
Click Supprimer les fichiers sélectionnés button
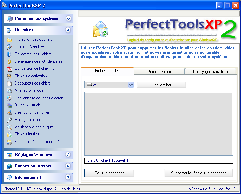(198, 173)
